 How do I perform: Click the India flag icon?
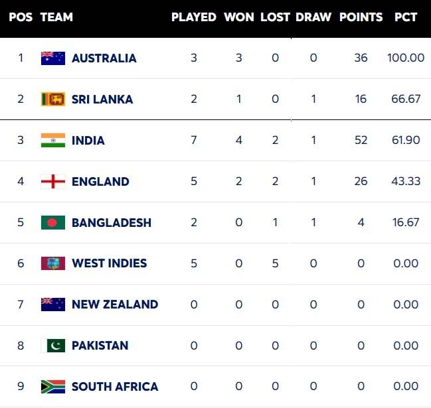[53, 141]
